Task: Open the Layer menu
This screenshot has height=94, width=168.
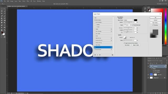Action: coord(16,1)
